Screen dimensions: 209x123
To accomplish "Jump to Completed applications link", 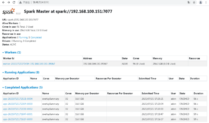I will [36, 37].
